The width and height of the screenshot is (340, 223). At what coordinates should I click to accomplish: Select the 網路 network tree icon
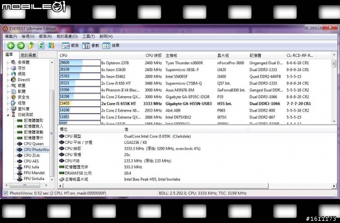point(13,74)
